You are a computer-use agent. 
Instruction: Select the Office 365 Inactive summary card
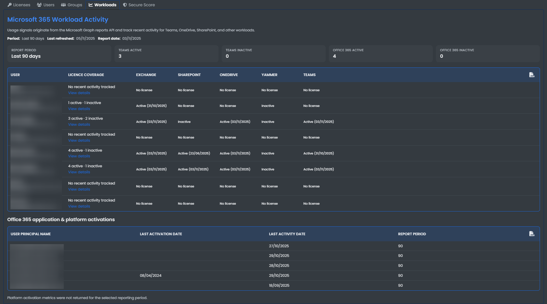tap(488, 54)
